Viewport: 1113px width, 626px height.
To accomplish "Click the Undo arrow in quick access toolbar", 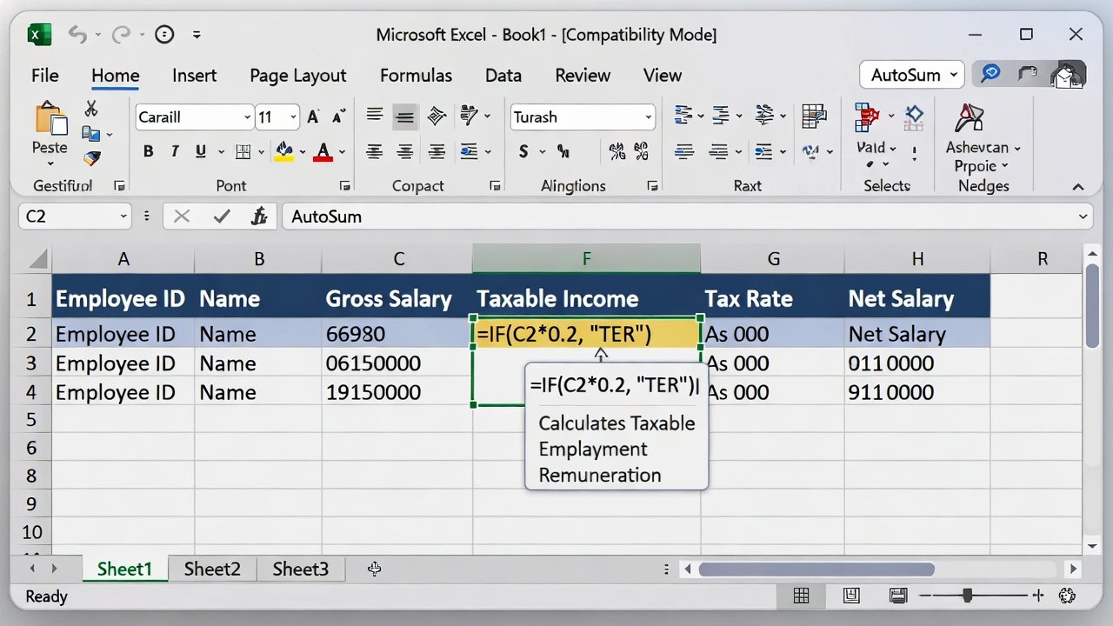I will [77, 35].
